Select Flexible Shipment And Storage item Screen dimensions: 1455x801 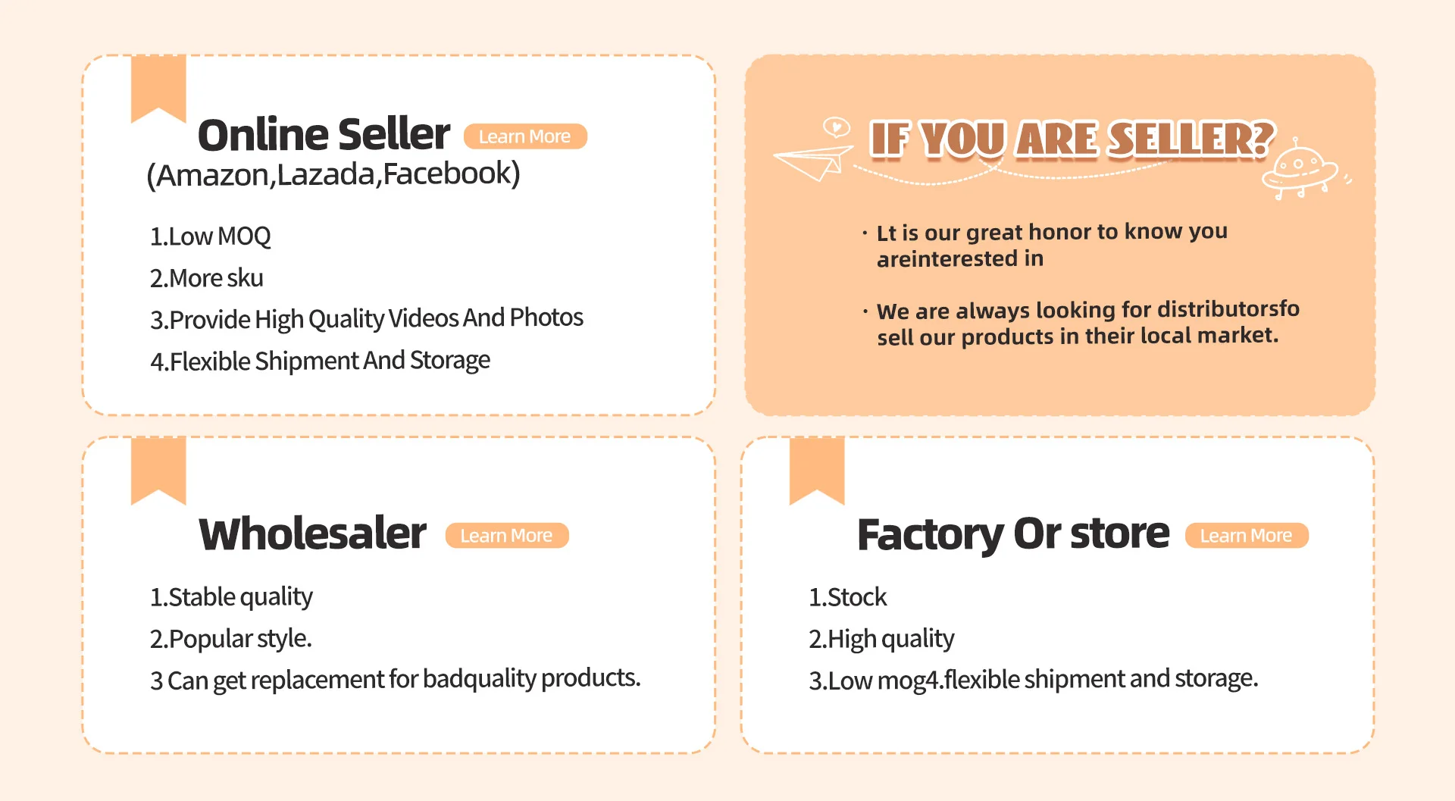320,361
